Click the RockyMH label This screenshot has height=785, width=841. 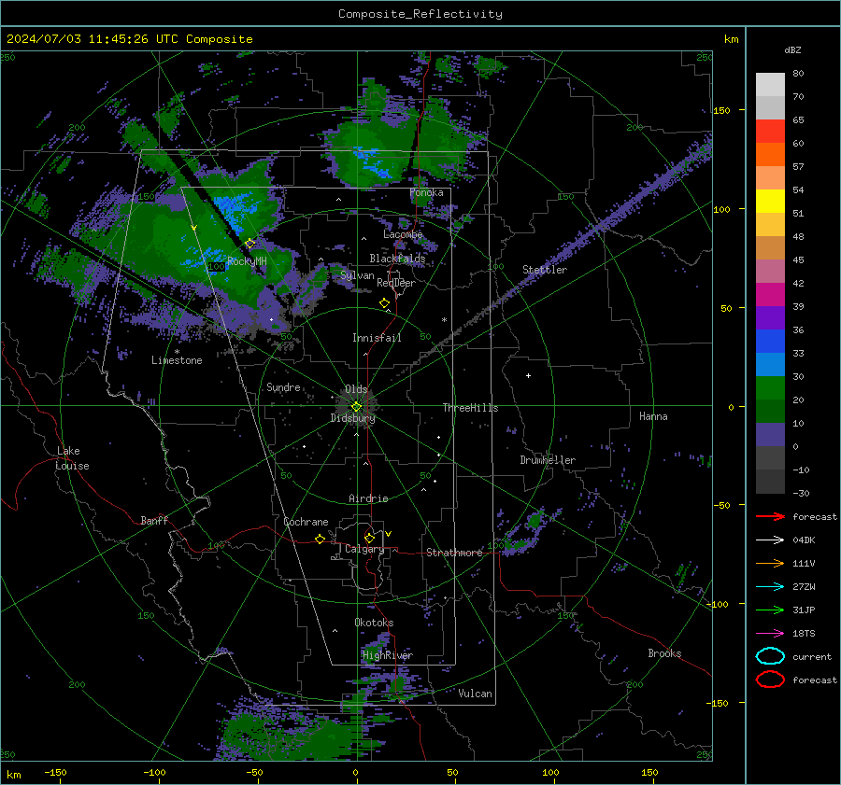[x=247, y=261]
